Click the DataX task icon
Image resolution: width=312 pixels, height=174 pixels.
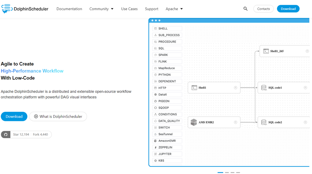156,95
